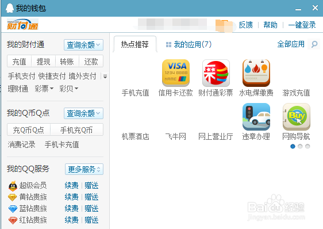Open the 机票酒店 app entry
323x229 pixels.
pos(135,136)
